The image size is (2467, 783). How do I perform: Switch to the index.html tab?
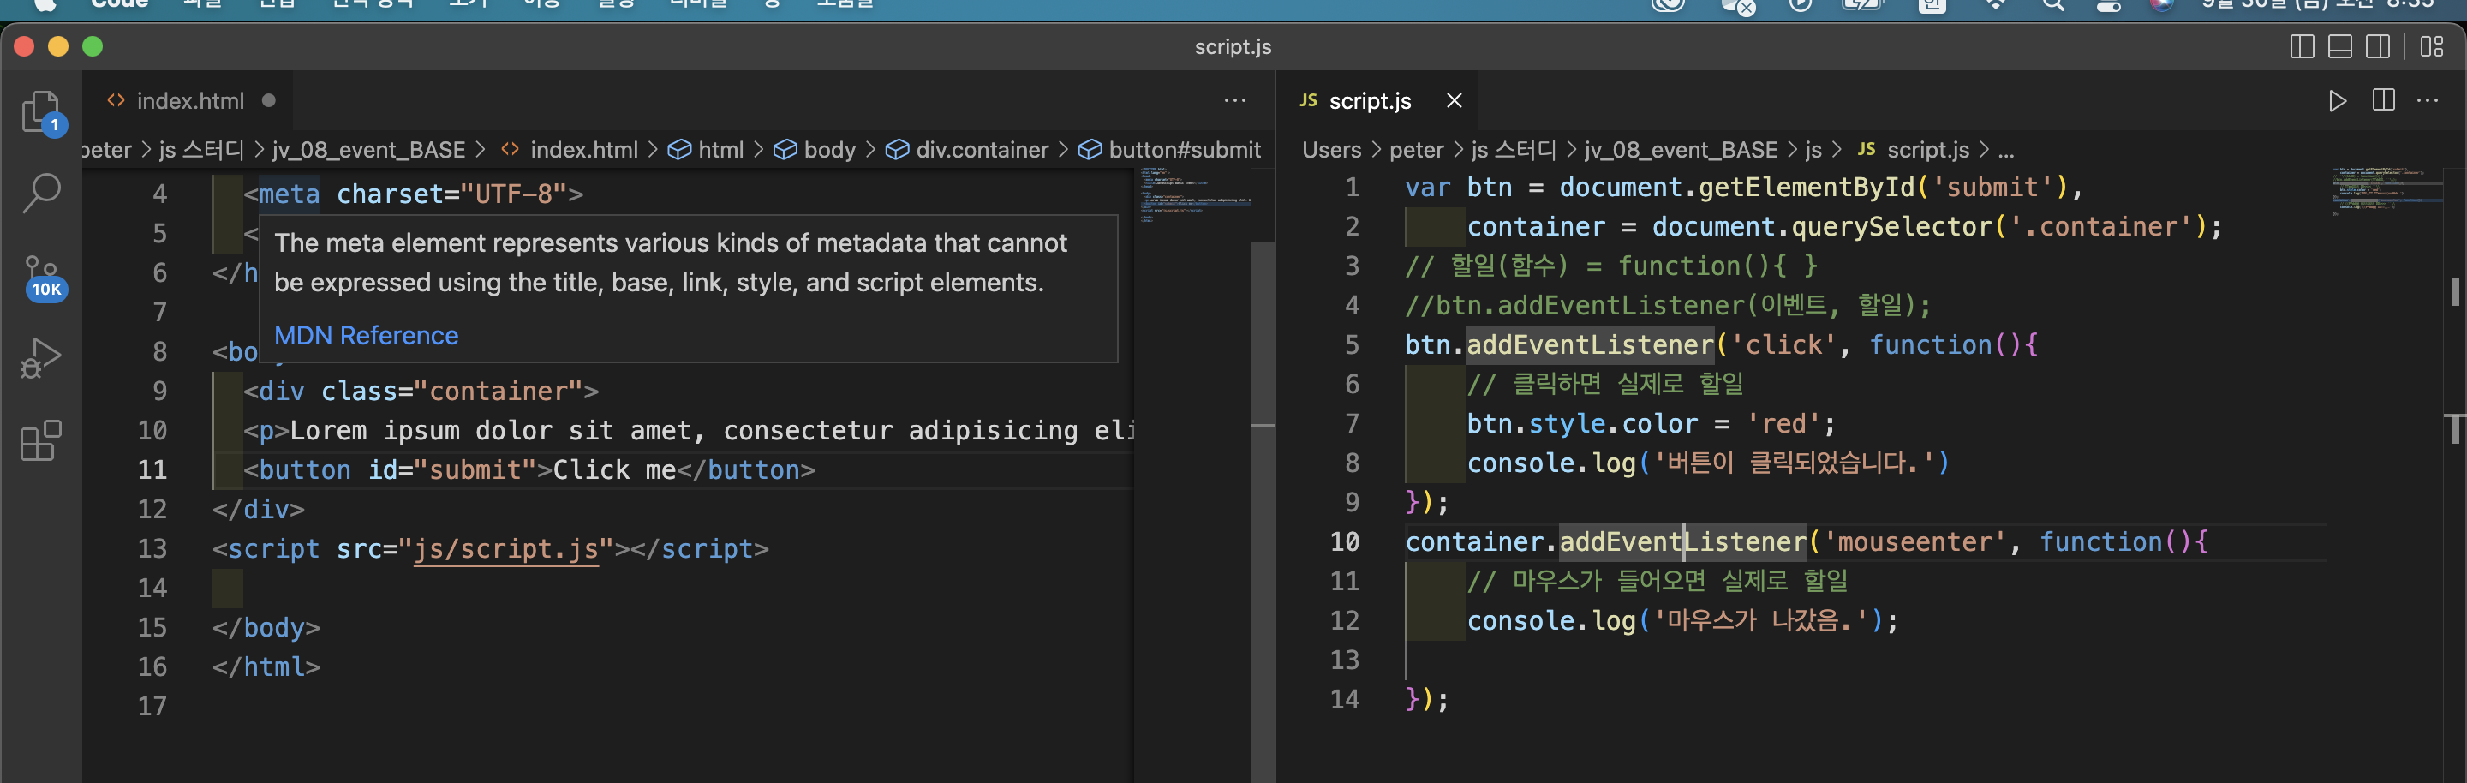click(189, 100)
